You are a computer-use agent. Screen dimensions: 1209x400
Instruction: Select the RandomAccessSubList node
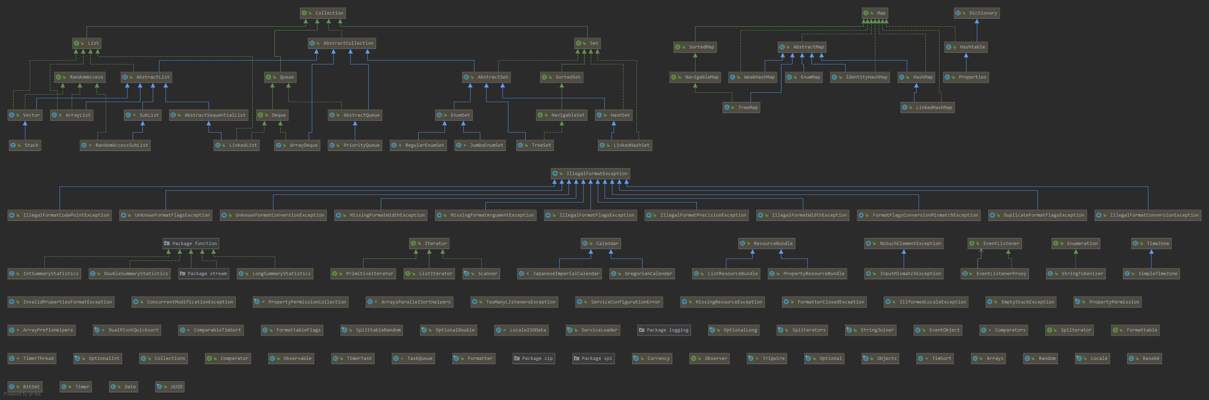[x=115, y=145]
